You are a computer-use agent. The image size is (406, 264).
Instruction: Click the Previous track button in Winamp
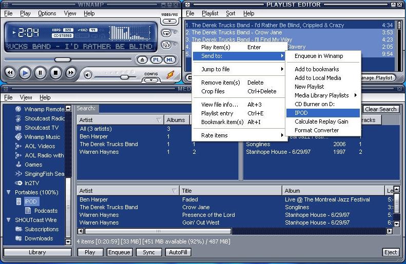[10, 73]
